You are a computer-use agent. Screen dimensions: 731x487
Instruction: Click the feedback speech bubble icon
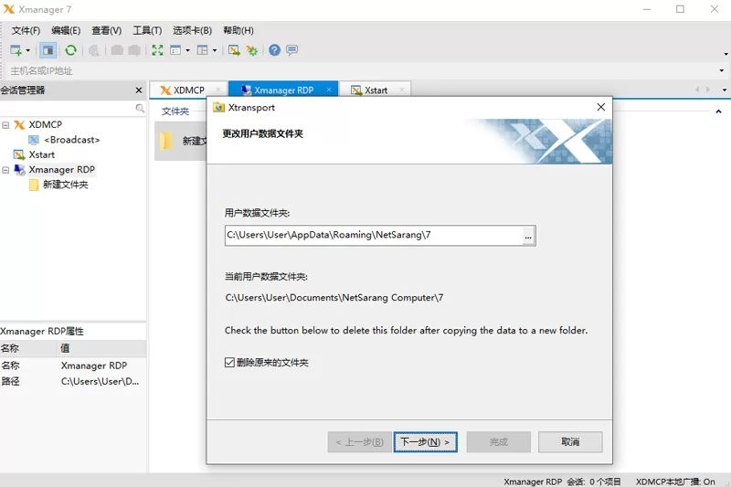(291, 50)
